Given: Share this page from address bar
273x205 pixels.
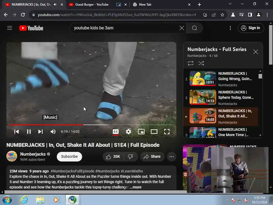Looking at the screenshot, I should click(214, 15).
